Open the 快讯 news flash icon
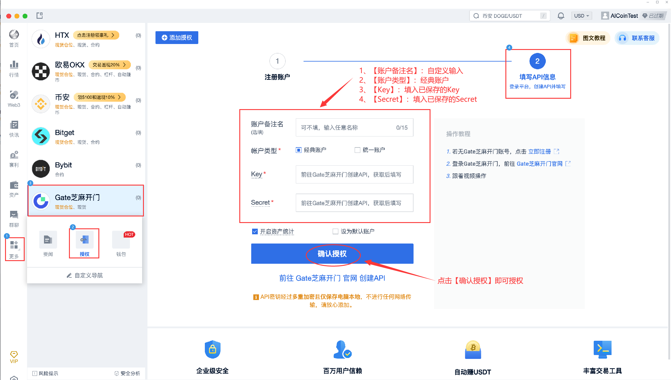 point(14,125)
